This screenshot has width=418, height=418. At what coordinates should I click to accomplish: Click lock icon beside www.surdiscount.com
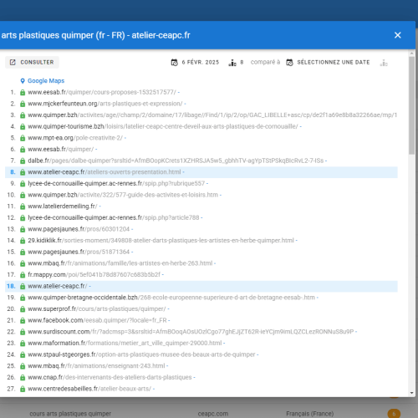(23, 332)
